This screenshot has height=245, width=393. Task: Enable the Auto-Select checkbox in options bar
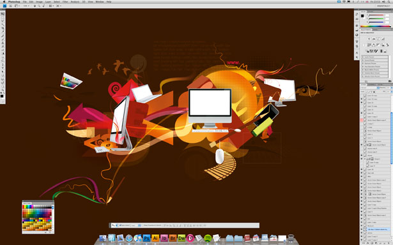tap(120, 225)
